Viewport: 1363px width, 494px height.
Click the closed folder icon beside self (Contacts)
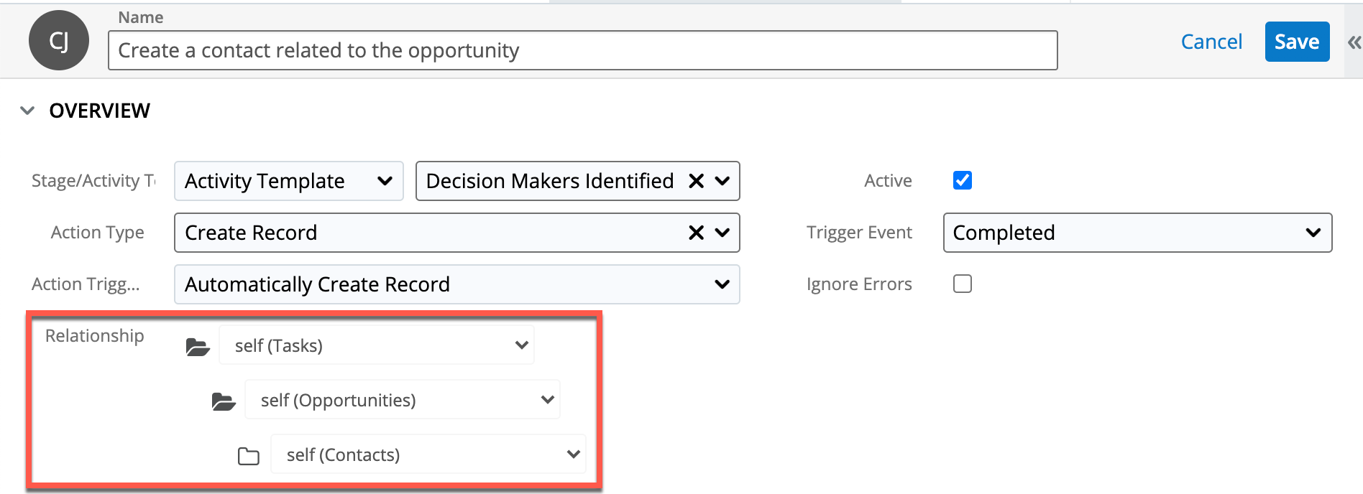tap(249, 456)
